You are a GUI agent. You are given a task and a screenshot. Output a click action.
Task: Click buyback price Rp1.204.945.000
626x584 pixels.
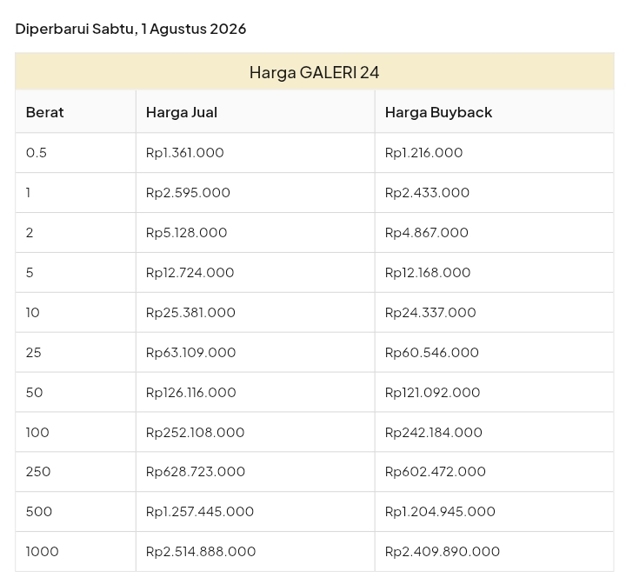440,511
